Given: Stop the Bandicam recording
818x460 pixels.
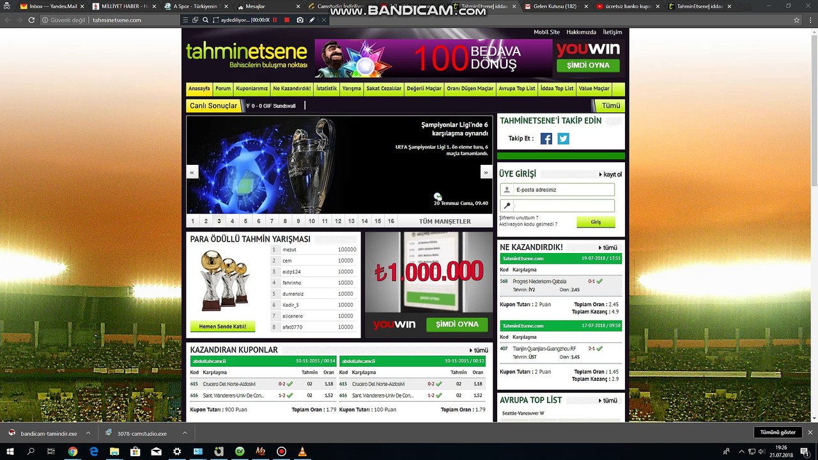Looking at the screenshot, I should point(287,20).
